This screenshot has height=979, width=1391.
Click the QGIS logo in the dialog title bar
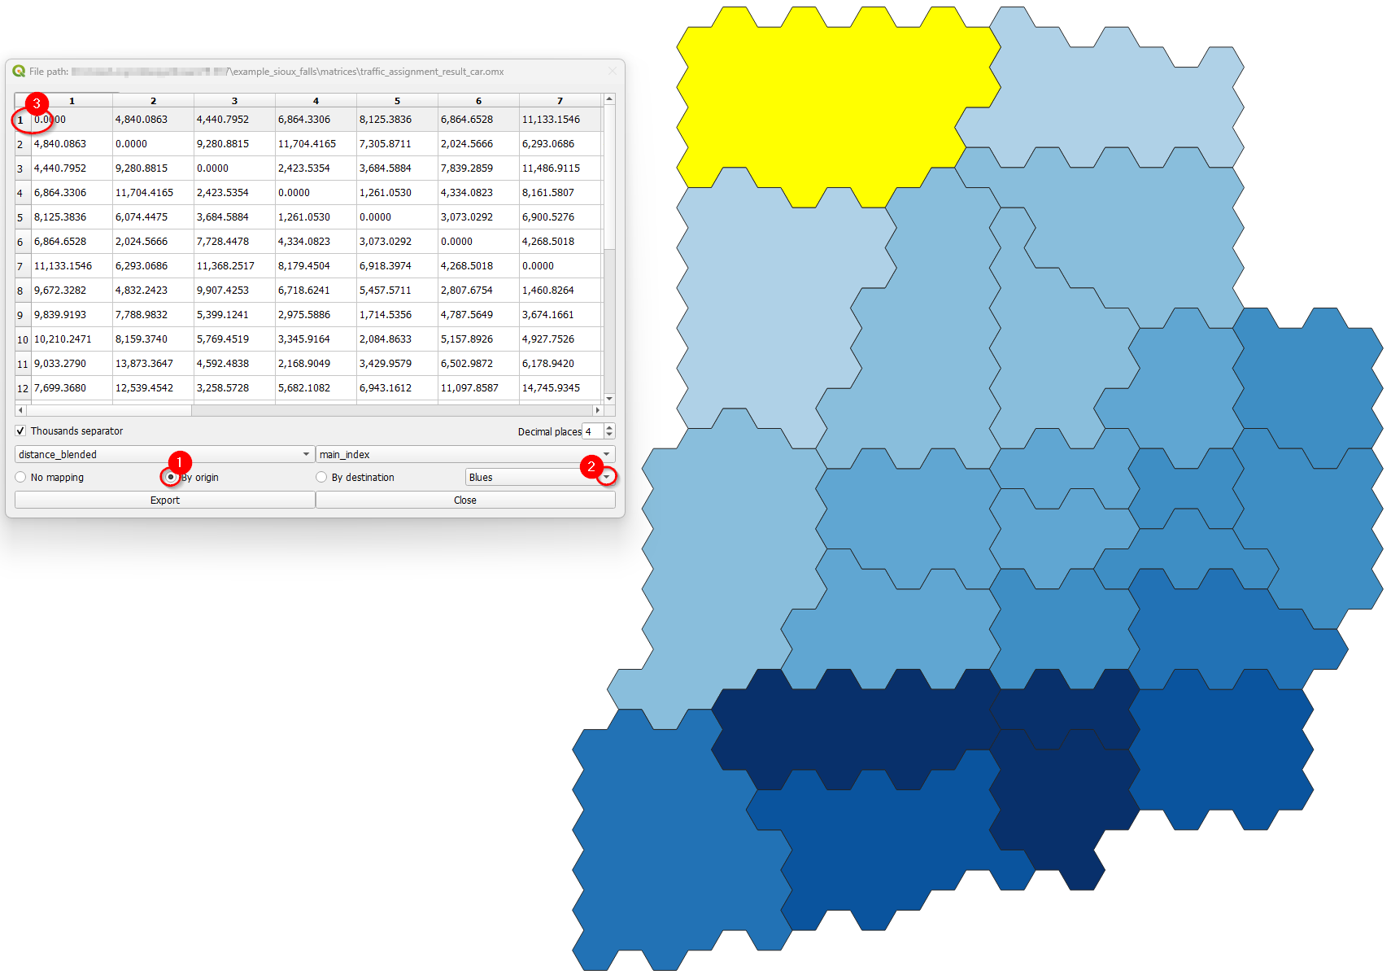point(19,71)
